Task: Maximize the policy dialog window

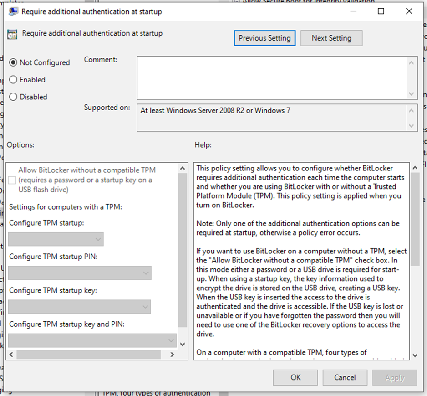Action: tap(381, 11)
